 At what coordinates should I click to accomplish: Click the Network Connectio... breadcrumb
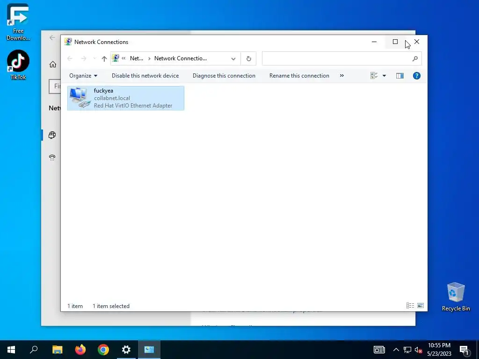click(x=180, y=58)
